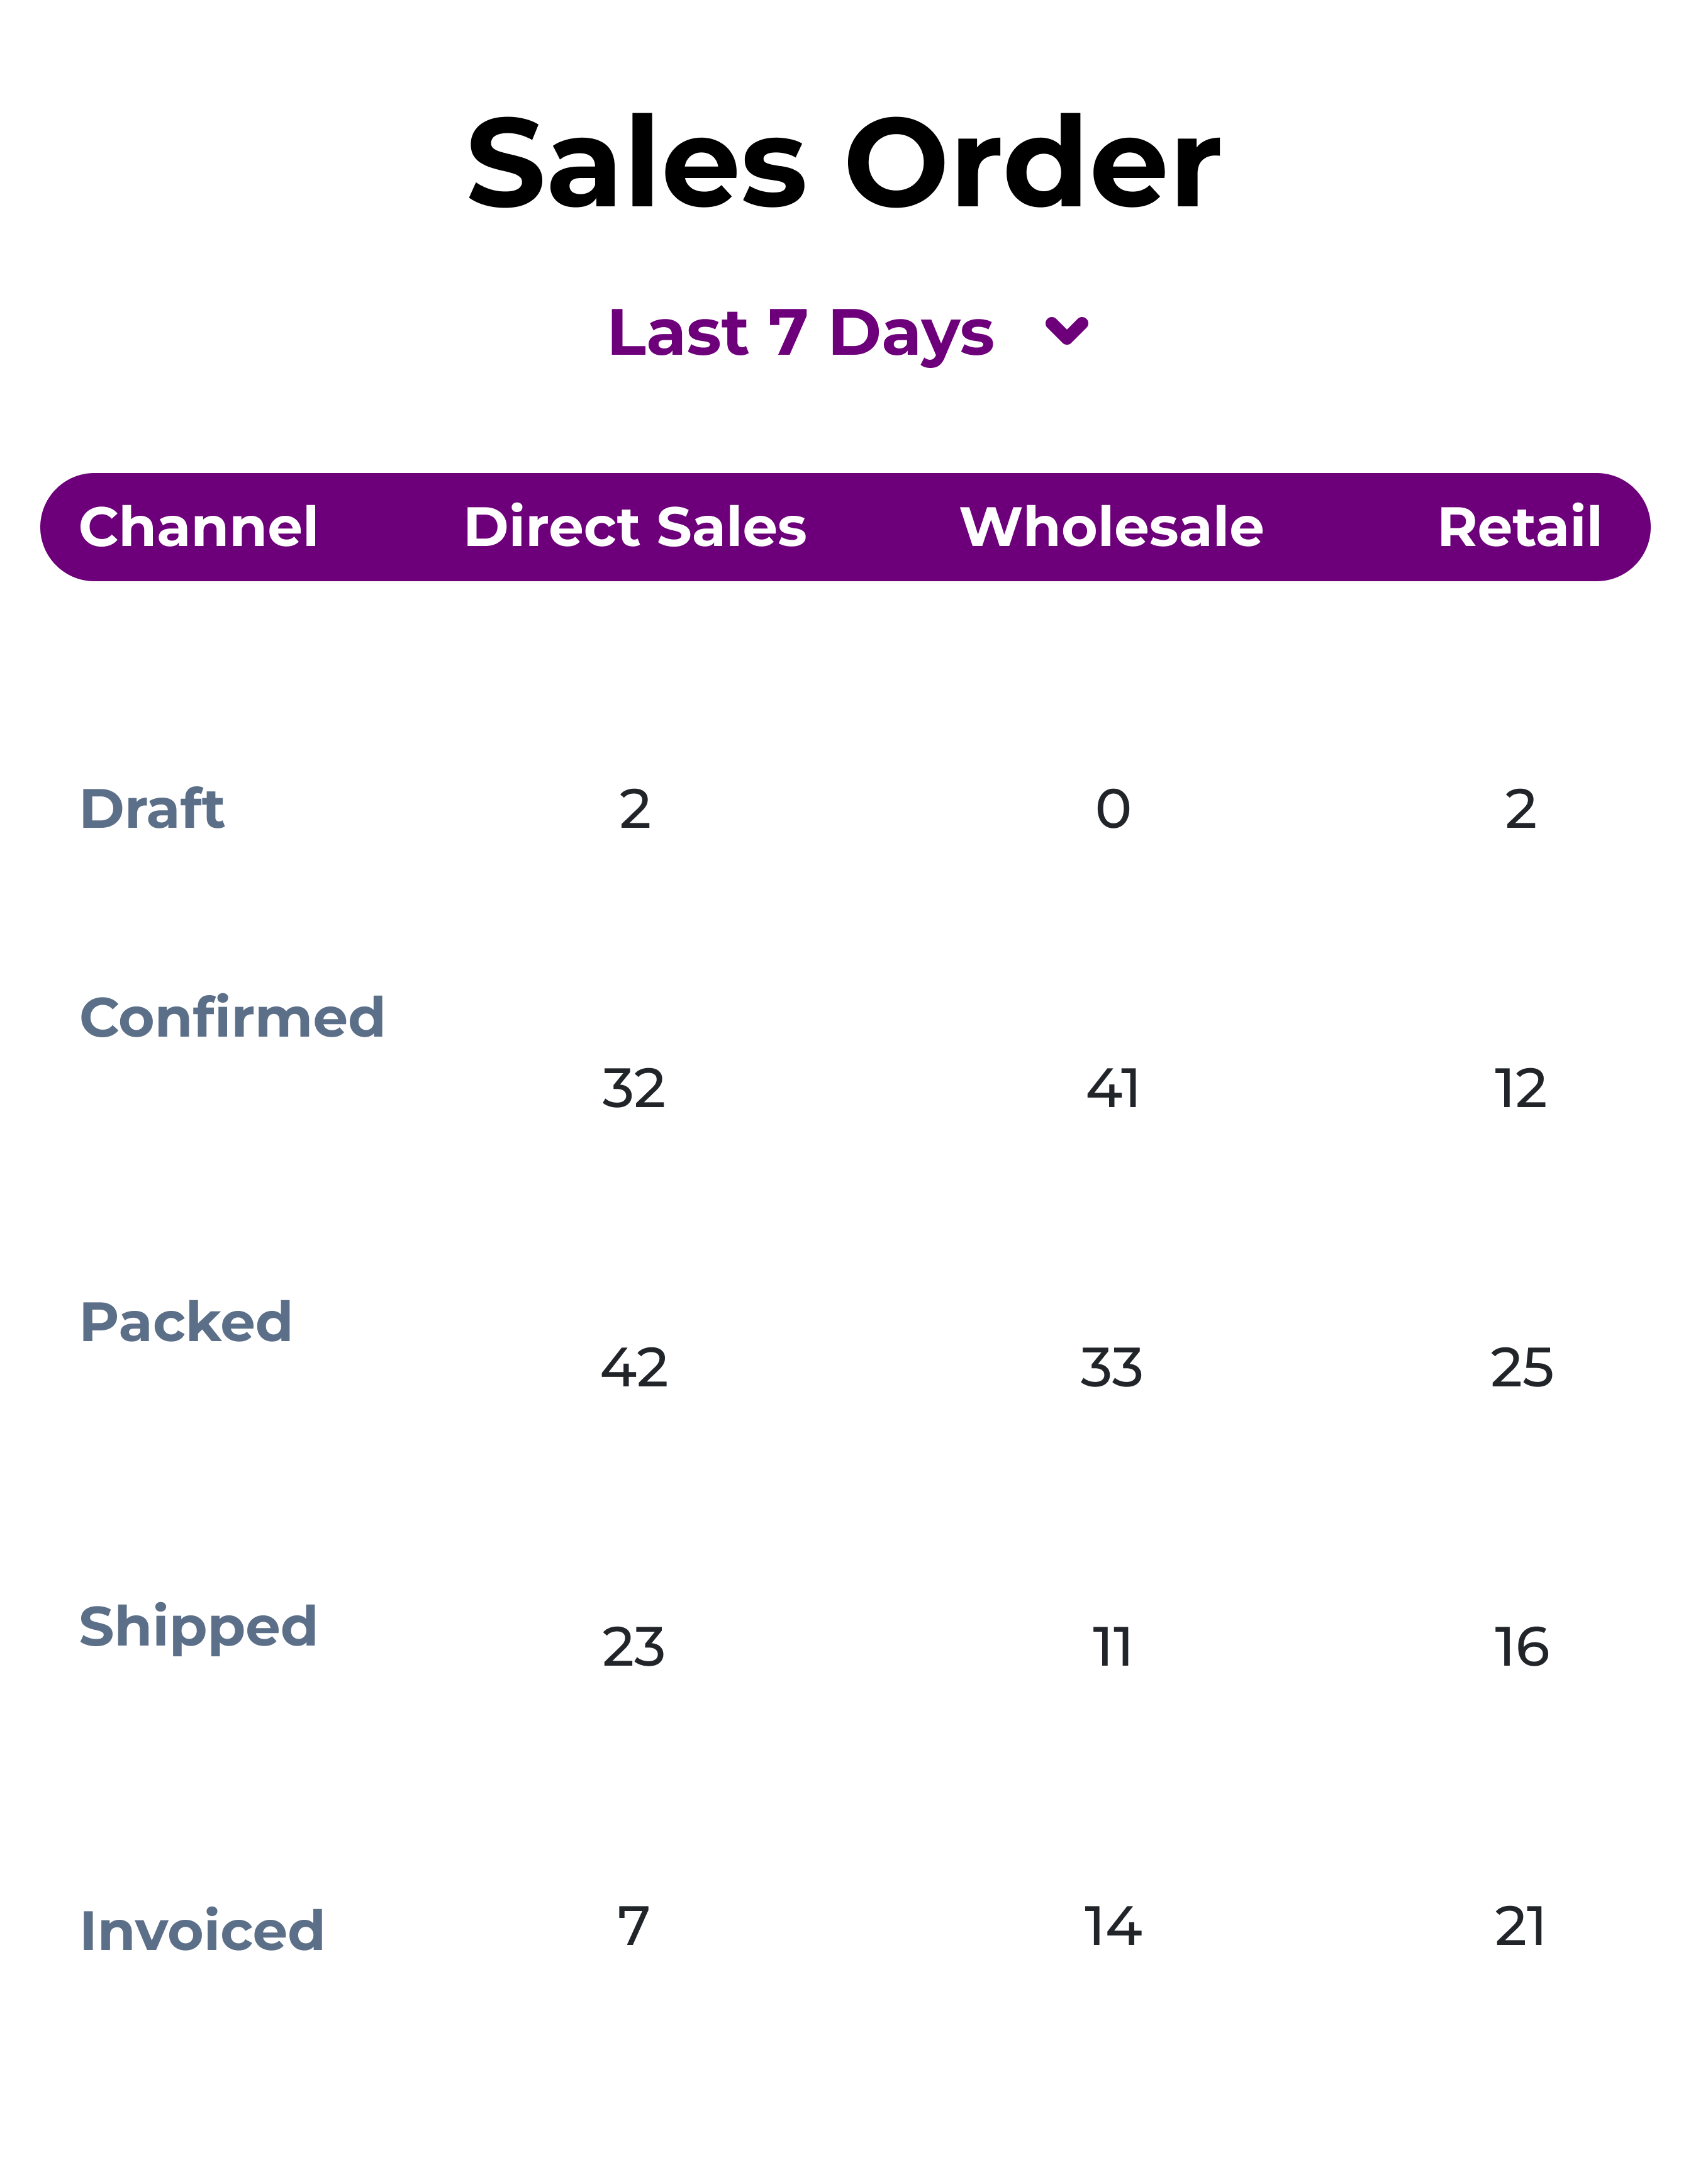Viewport: 1691px width, 2184px height.
Task: Open the Confirmed status row
Action: (232, 1018)
